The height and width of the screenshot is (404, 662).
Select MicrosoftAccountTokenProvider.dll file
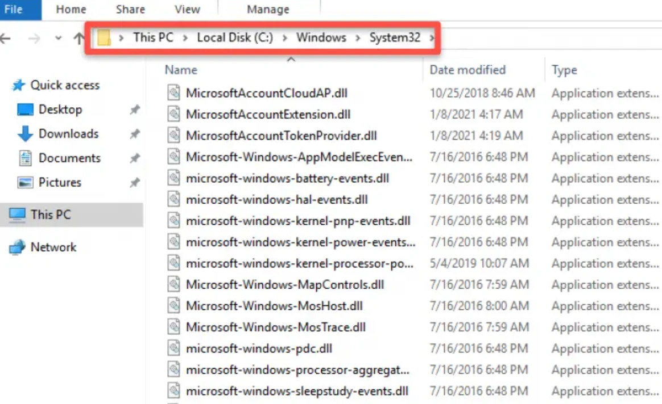(281, 135)
